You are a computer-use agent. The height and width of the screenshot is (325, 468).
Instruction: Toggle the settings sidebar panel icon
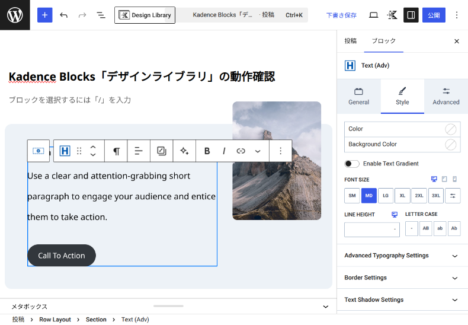coord(411,15)
